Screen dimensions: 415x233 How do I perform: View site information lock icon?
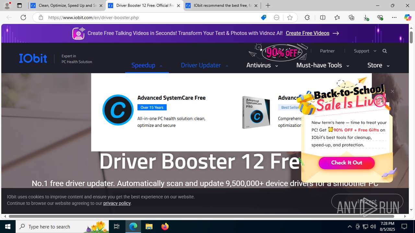point(41,17)
